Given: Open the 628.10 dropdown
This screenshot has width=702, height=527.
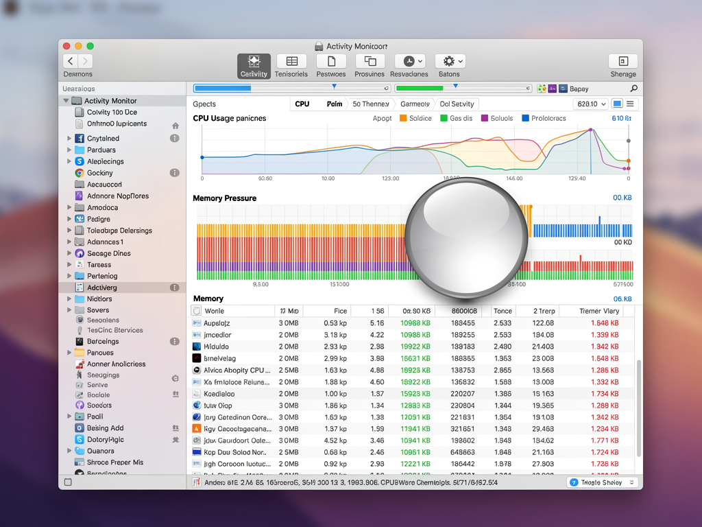Looking at the screenshot, I should tap(590, 104).
